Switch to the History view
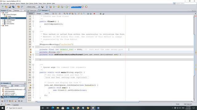Viewport: 197px width, 110px height. pyautogui.click(x=47, y=13)
